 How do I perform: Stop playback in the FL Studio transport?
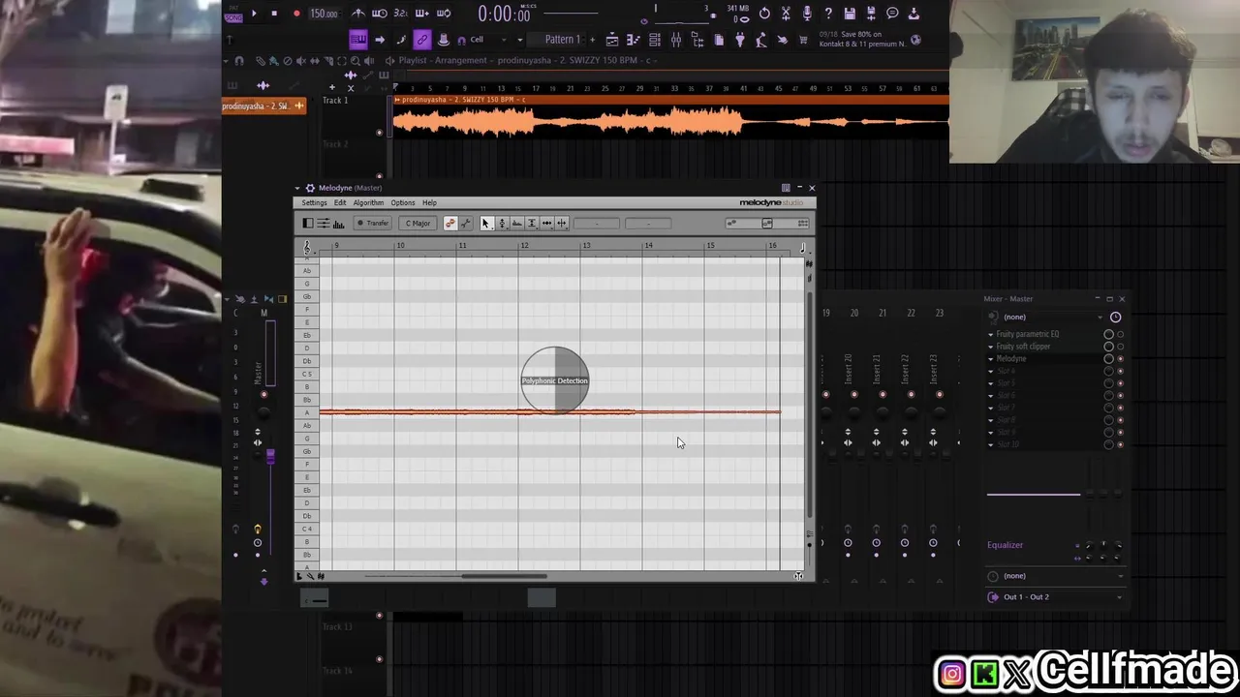click(274, 14)
